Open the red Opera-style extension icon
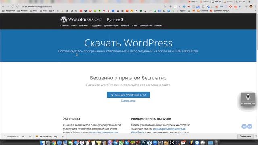Image resolution: width=258 pixels, height=145 pixels. click(x=231, y=6)
